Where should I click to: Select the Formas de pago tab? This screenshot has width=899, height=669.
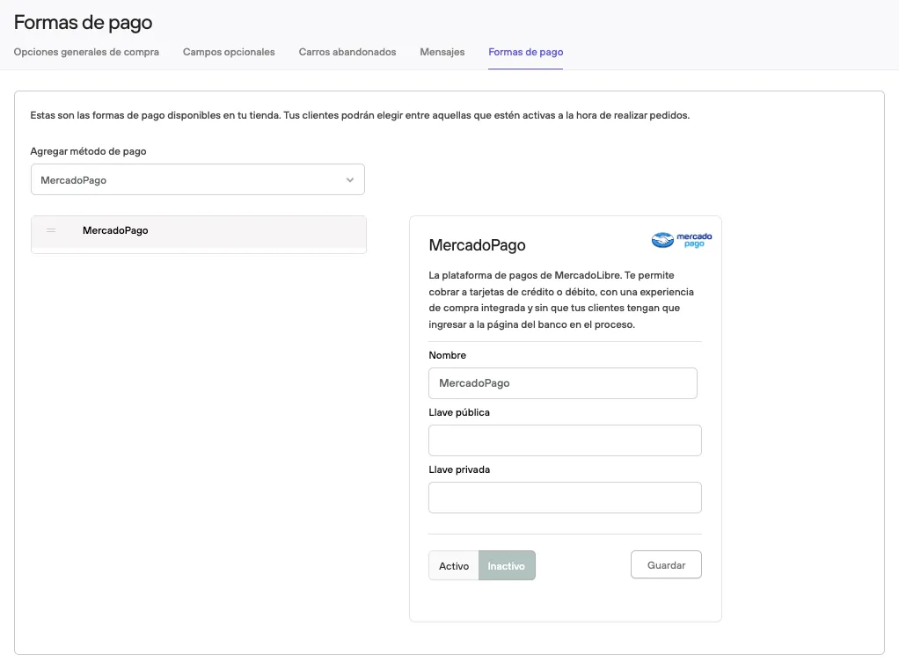coord(526,52)
